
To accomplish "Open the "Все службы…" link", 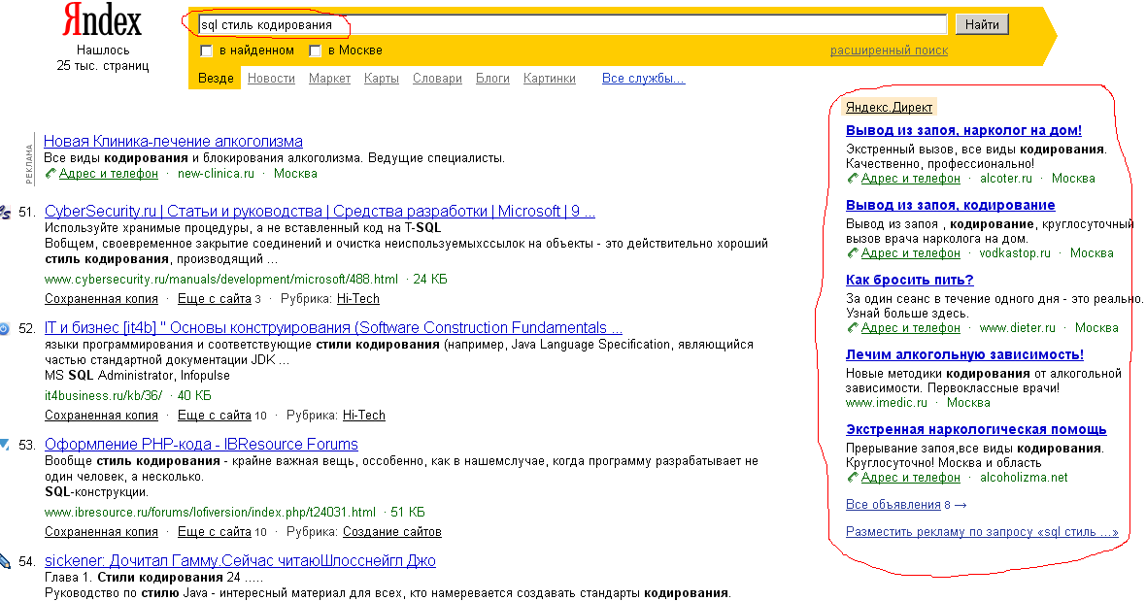I will click(x=644, y=78).
